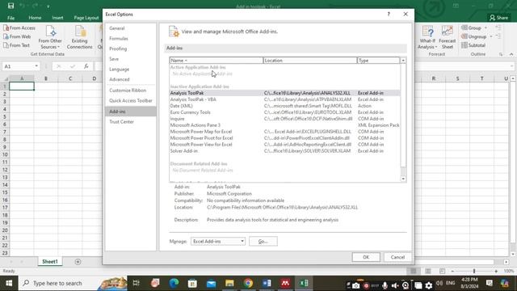Click the Subtotal icon

[x=473, y=45]
